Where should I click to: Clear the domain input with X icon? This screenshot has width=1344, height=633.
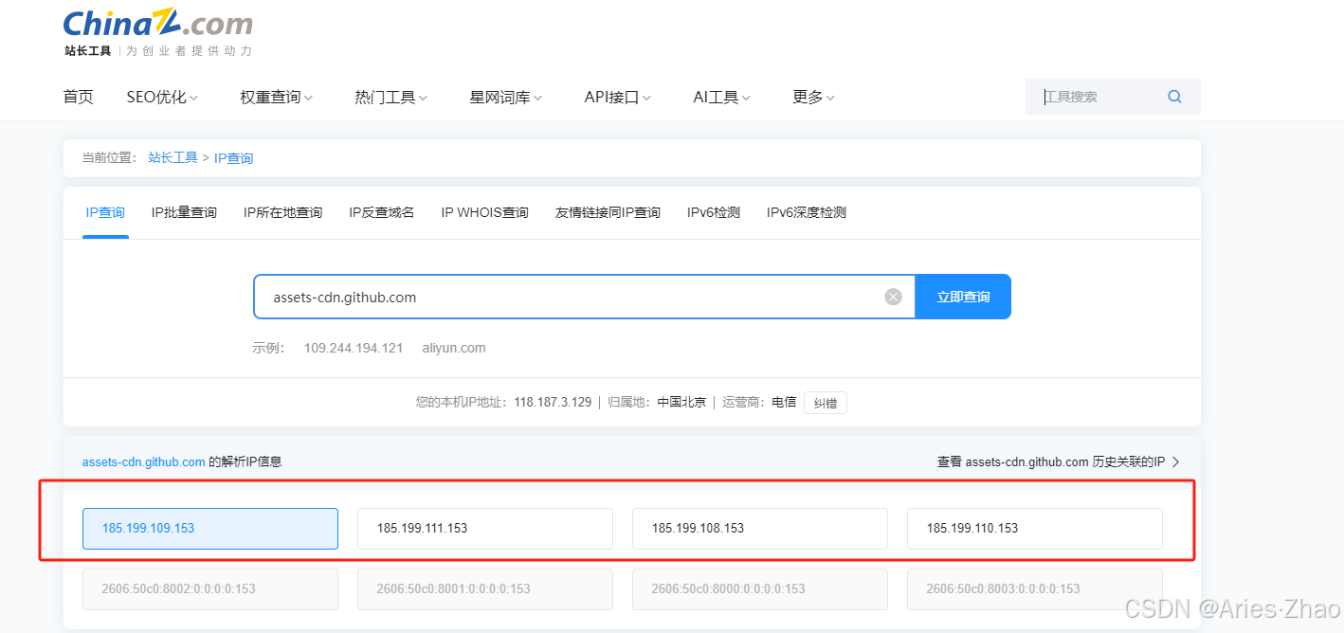[893, 298]
